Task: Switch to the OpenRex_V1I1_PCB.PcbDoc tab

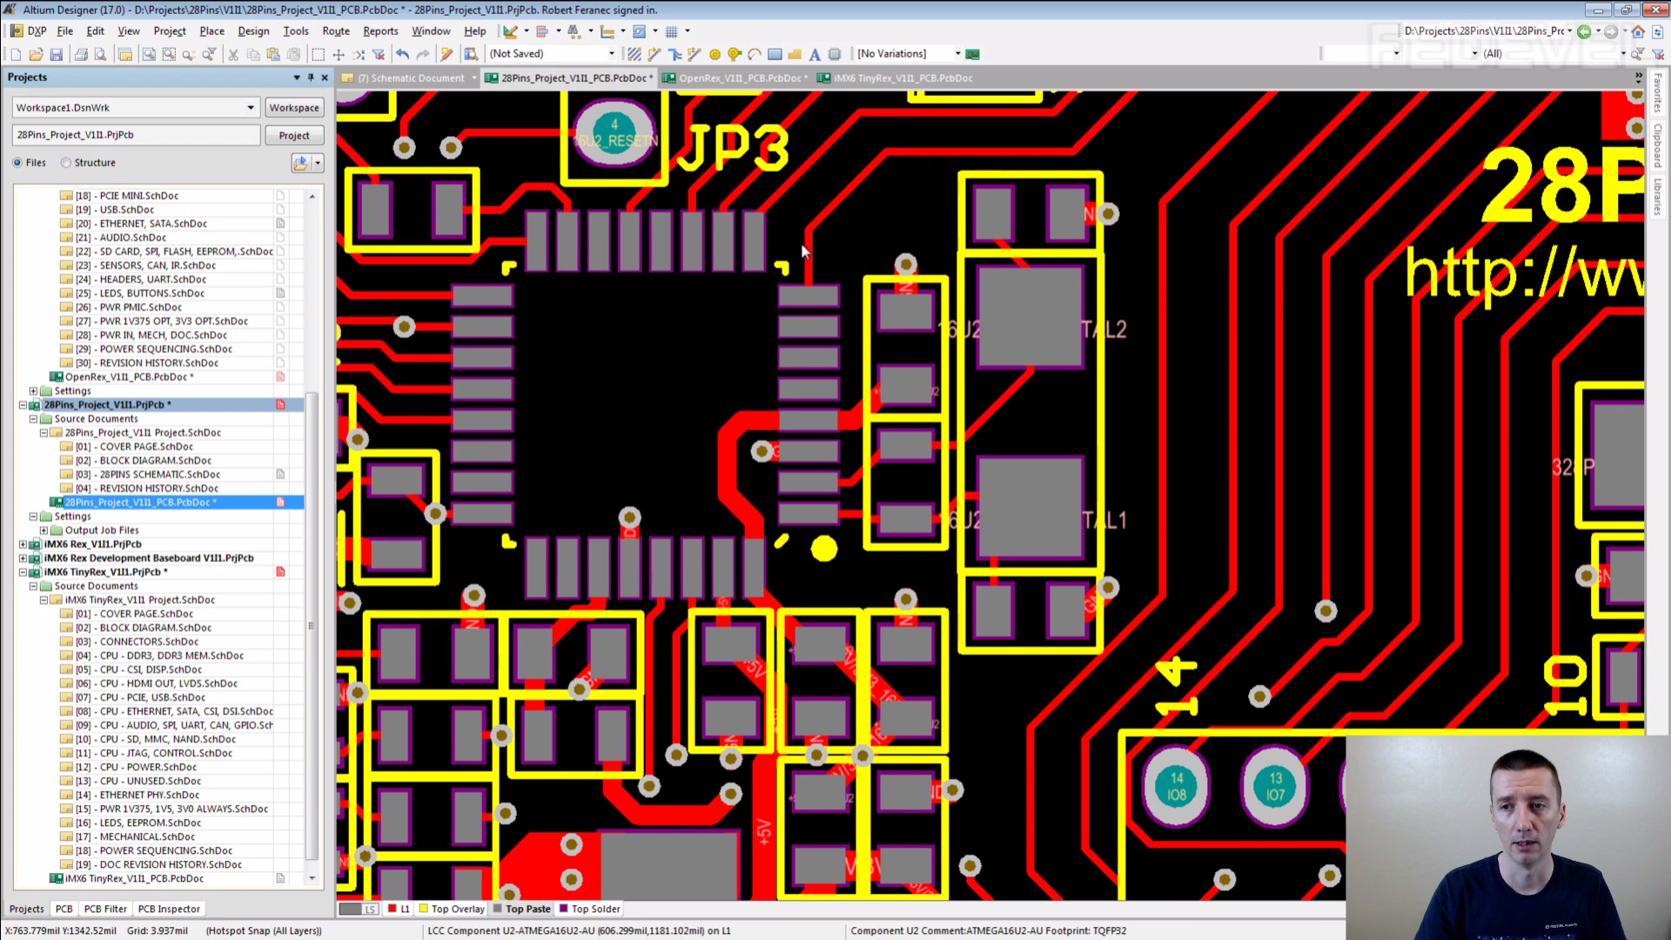Action: click(x=738, y=78)
